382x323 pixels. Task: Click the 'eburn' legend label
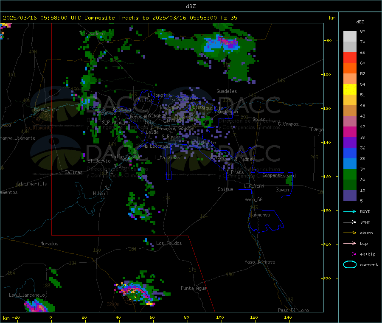pyautogui.click(x=366, y=233)
